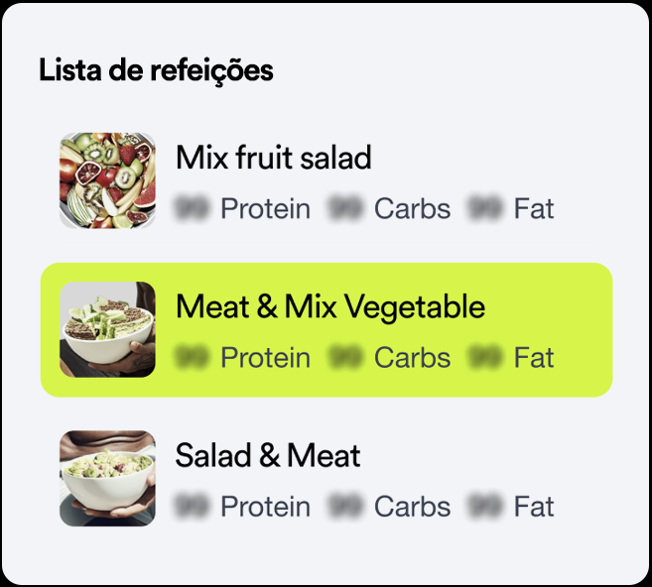Select Carbs label in Meat & Mix Vegetable
This screenshot has width=652, height=587.
412,358
